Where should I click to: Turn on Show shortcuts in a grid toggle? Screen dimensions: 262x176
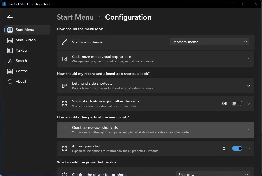237,103
